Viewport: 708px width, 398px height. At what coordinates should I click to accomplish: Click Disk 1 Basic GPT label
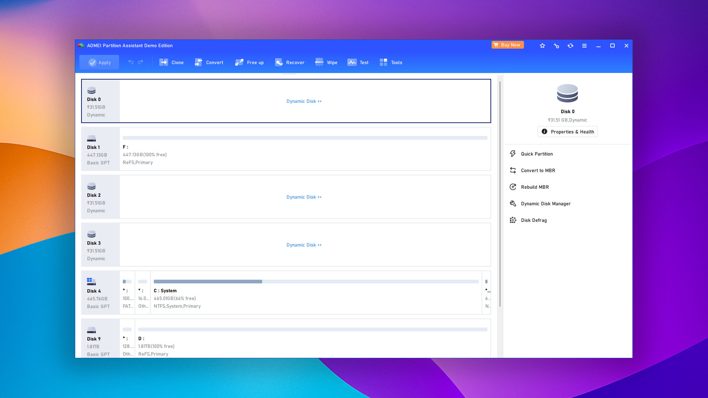pyautogui.click(x=98, y=163)
